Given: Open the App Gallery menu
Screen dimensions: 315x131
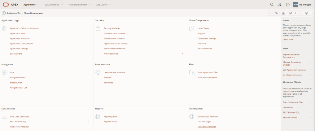Looking at the screenshot, I should coord(103,5).
